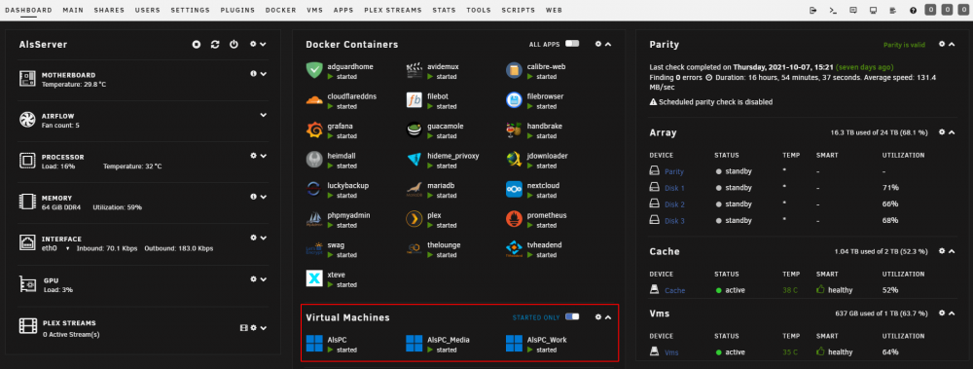Click the help question mark icon
This screenshot has height=369, width=973.
point(913,10)
